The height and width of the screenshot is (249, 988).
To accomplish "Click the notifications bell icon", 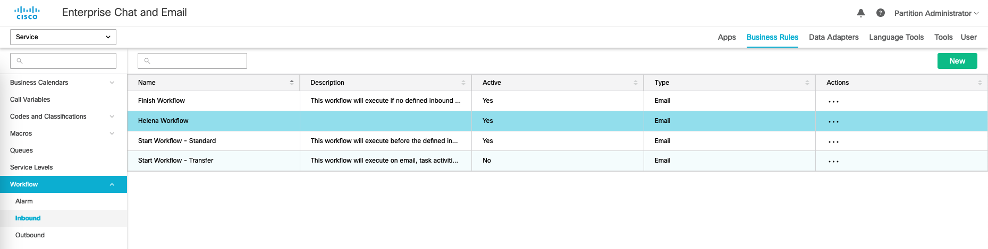I will [x=861, y=13].
